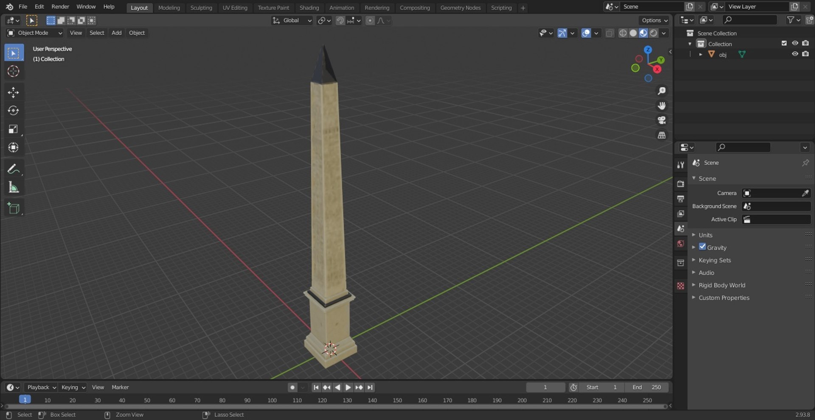The image size is (815, 420).
Task: Activate the Scale tool
Action: click(14, 129)
